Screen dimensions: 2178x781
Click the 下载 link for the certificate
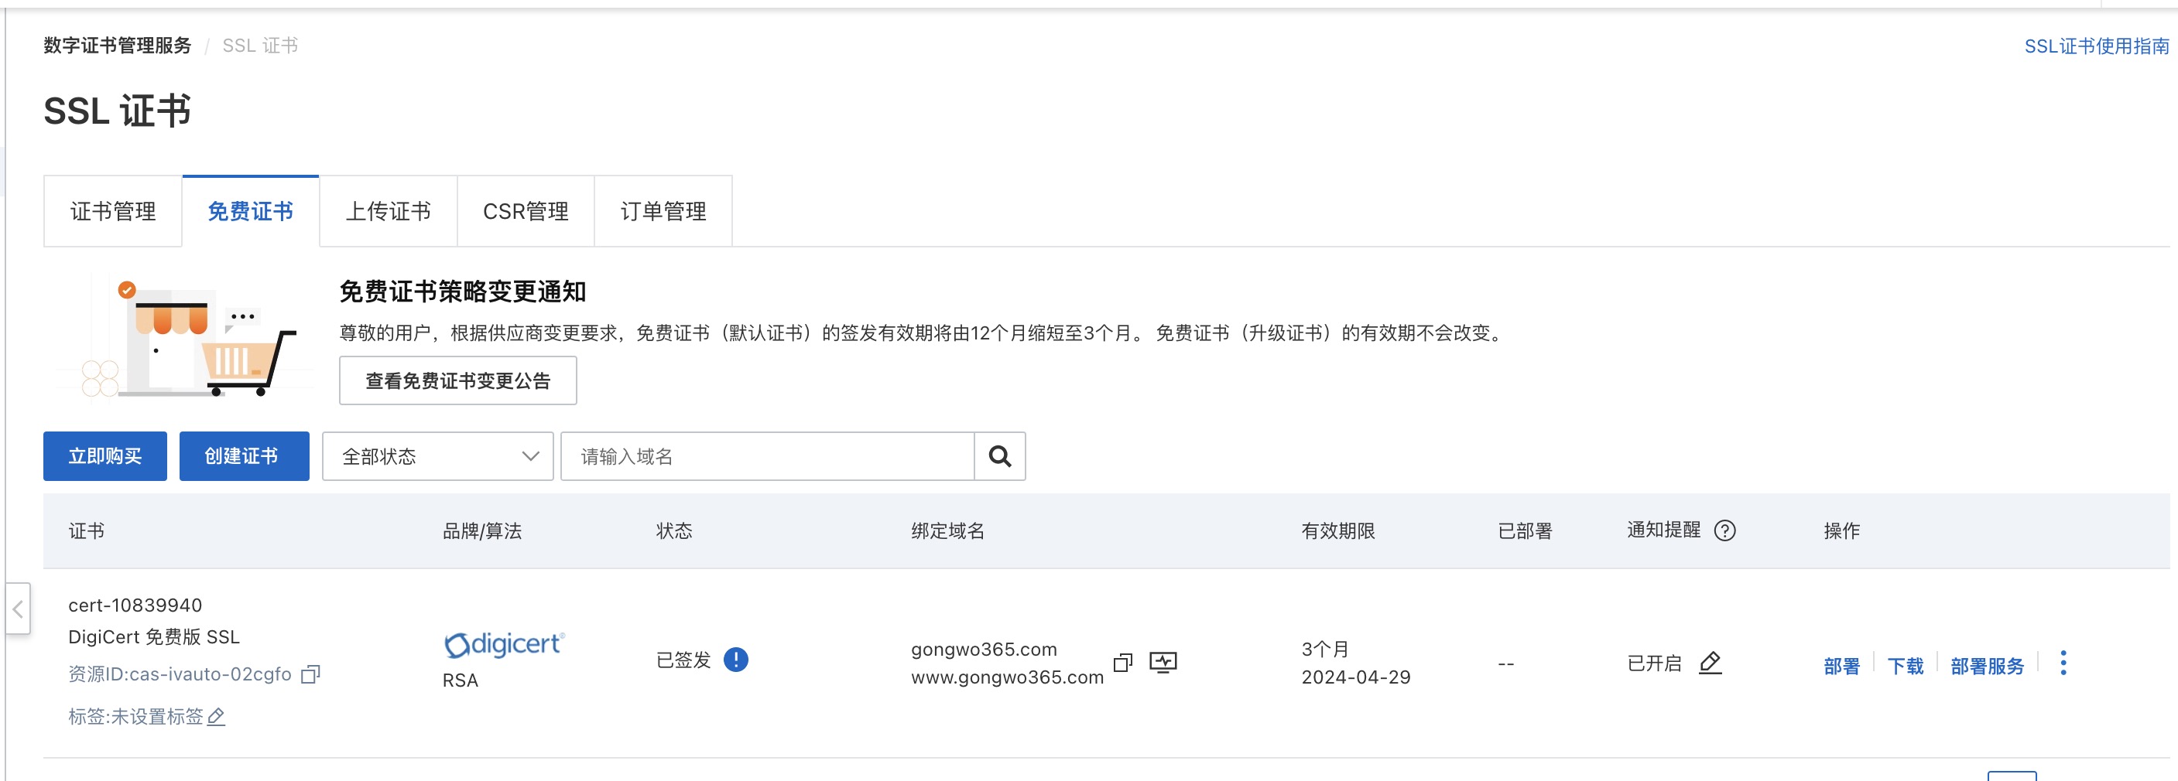1905,667
